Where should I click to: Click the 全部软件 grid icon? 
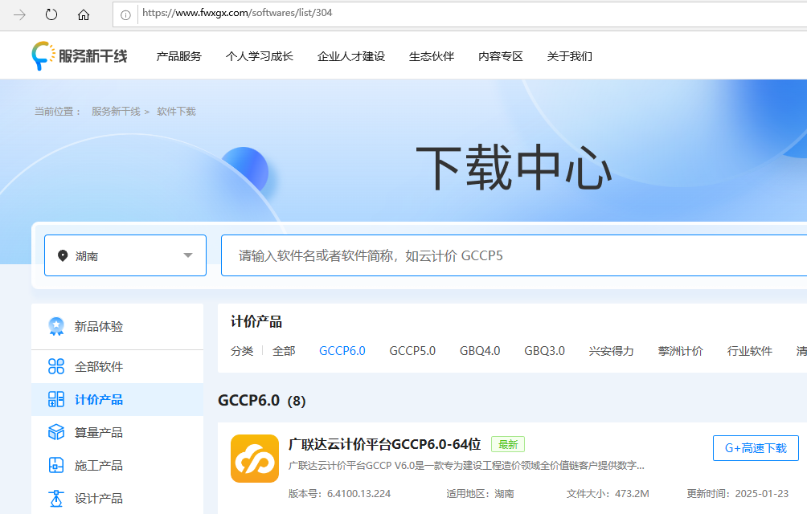[x=56, y=366]
